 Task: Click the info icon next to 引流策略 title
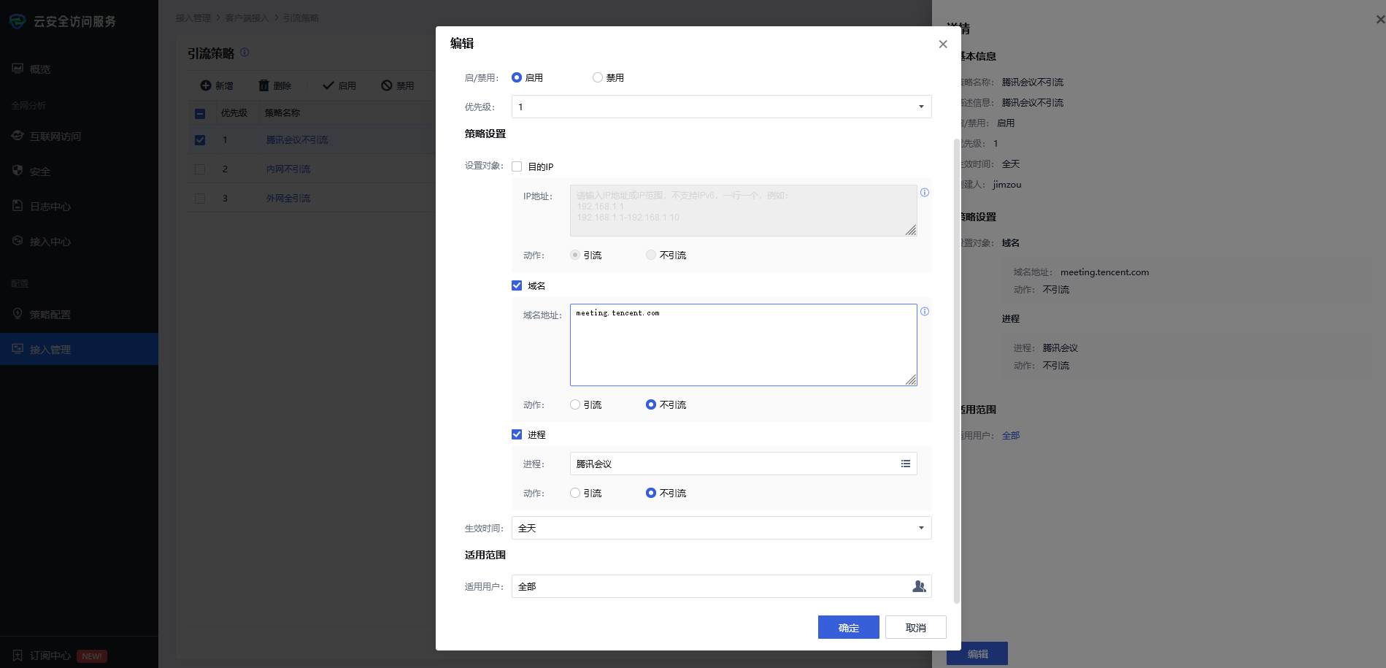pos(245,53)
